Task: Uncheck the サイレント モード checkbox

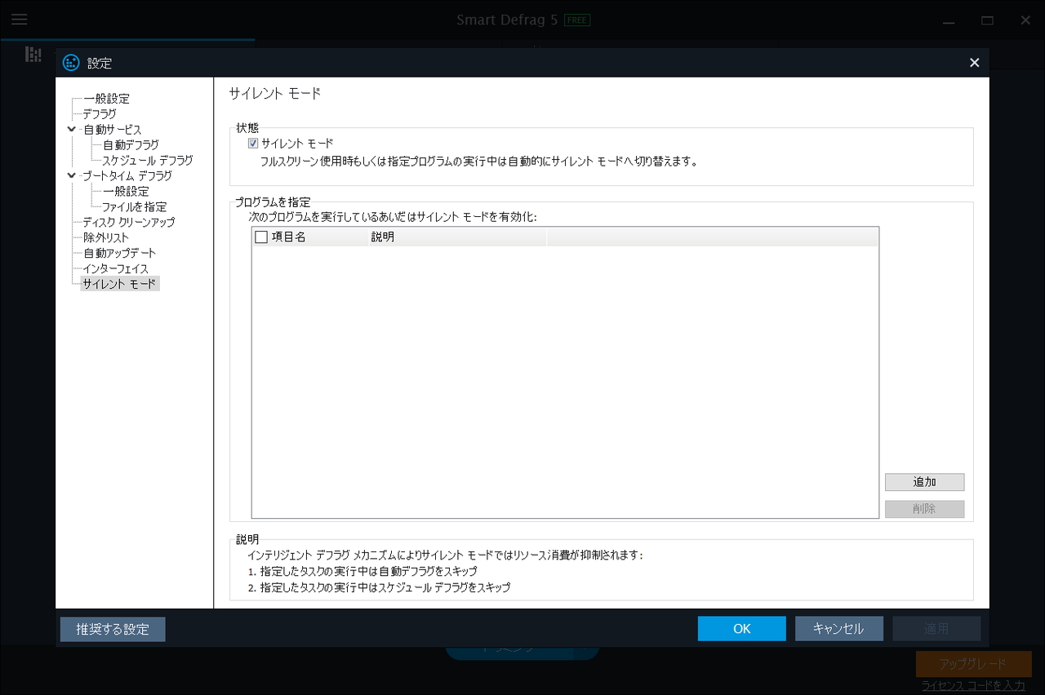Action: click(x=253, y=143)
